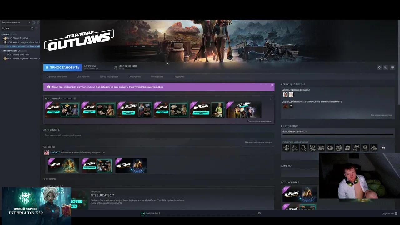The image size is (400, 225).
Task: Show the +48 remaining achievements
Action: click(x=382, y=148)
